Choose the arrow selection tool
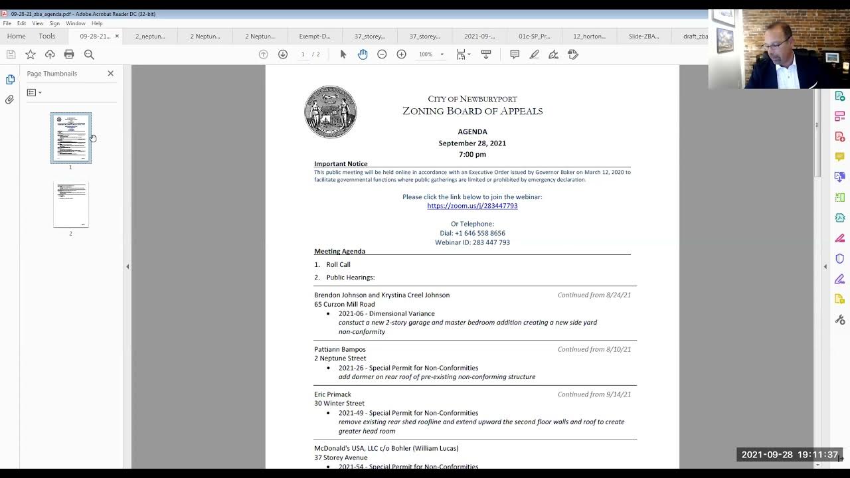 tap(343, 54)
